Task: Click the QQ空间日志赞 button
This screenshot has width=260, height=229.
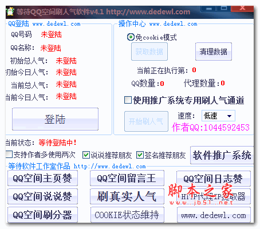Action: coord(214,179)
